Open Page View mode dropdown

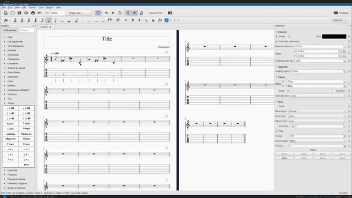click(80, 13)
